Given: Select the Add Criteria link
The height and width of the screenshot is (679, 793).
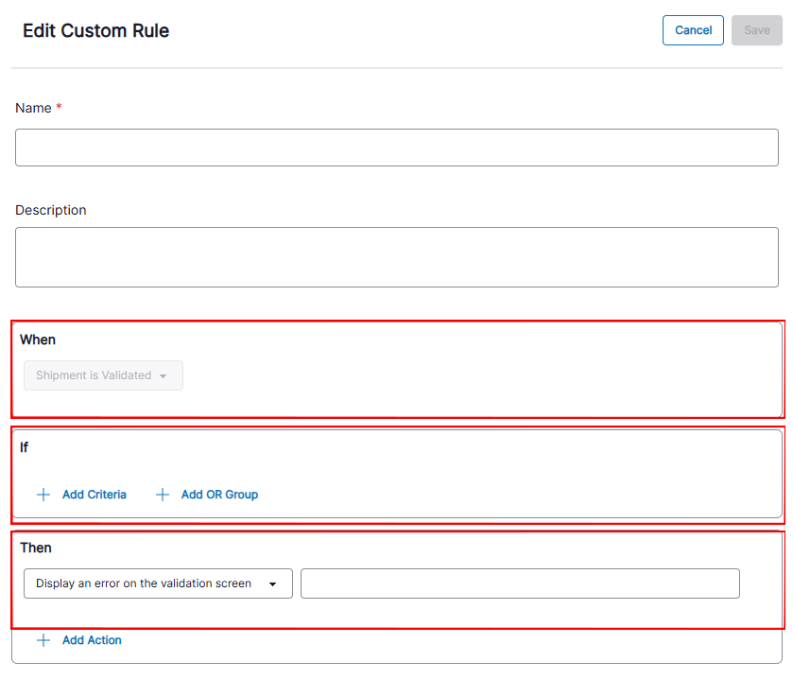Looking at the screenshot, I should (x=94, y=495).
